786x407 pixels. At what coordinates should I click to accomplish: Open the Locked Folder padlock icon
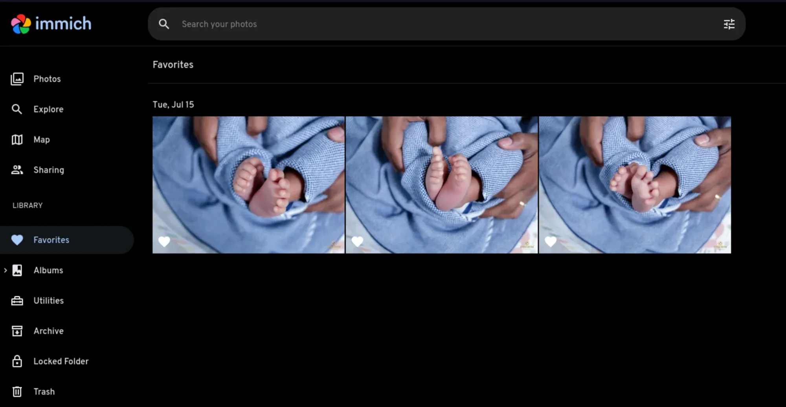point(17,361)
